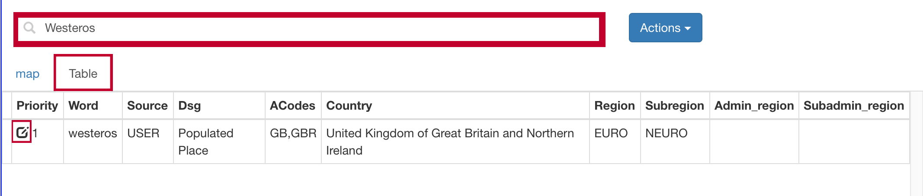Viewport: 923px width, 196px height.
Task: Select the westeros word cell
Action: pos(93,133)
